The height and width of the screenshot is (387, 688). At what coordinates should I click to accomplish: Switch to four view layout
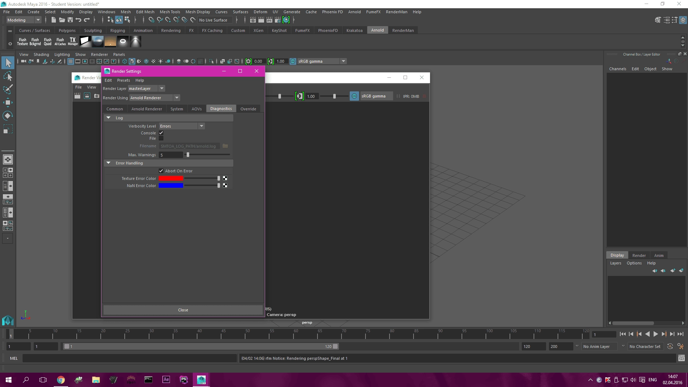tap(8, 173)
